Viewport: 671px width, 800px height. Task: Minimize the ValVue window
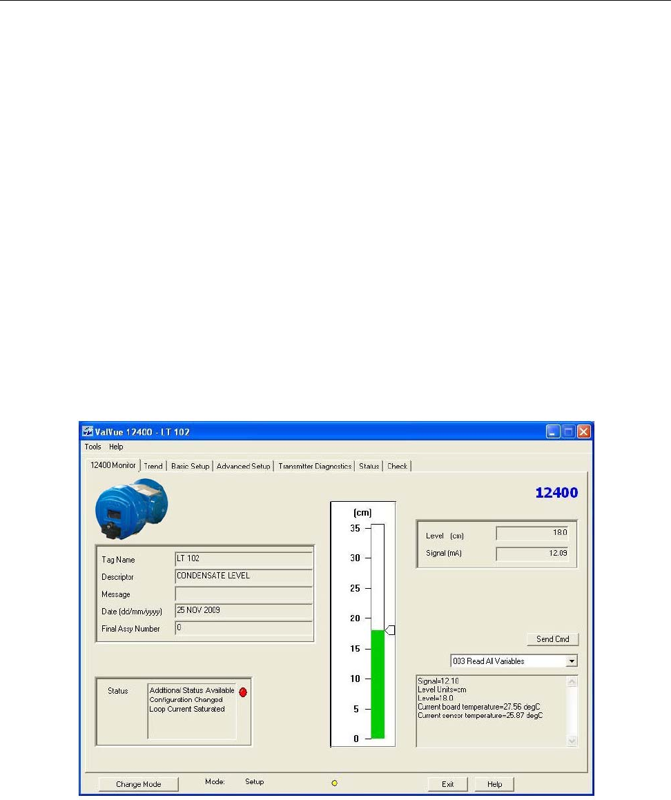pyautogui.click(x=553, y=431)
